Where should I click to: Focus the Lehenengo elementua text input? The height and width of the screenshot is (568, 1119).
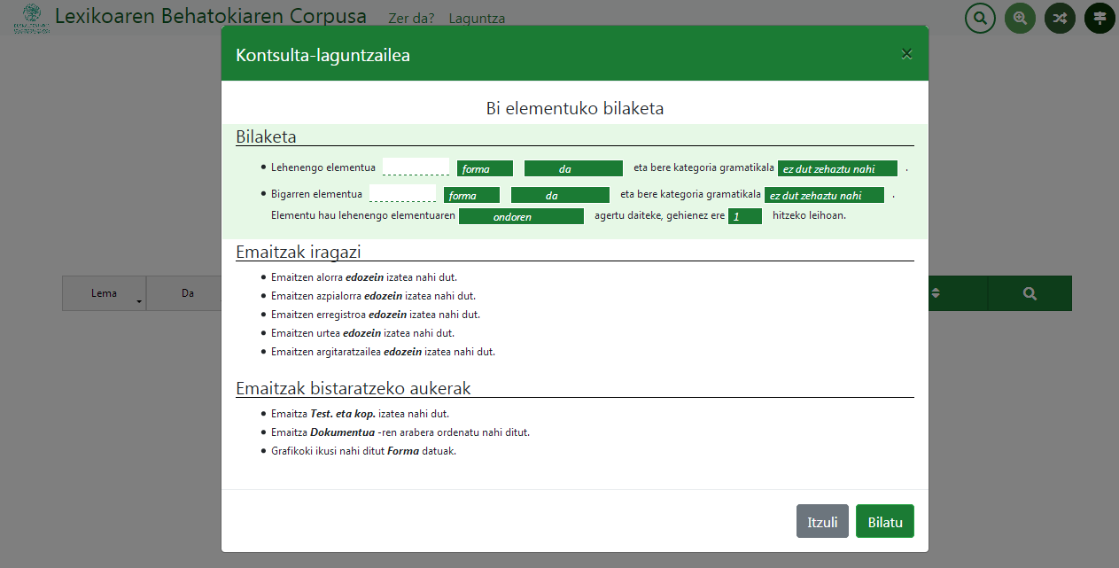point(416,167)
